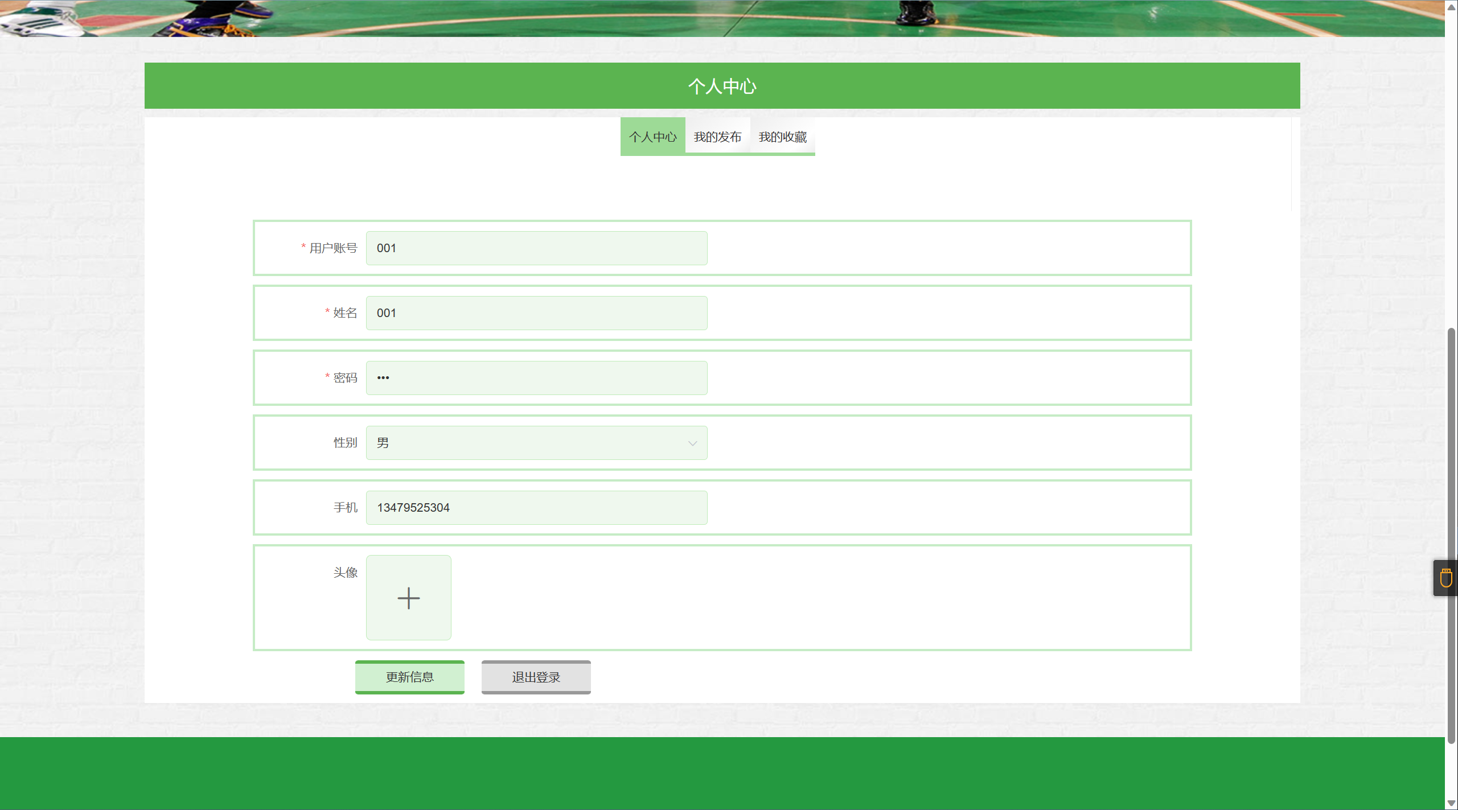Click the vertical scrollbar thumb
The height and width of the screenshot is (810, 1458).
click(x=1451, y=535)
